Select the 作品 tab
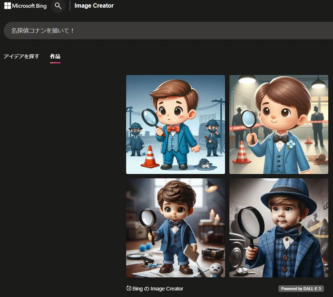This screenshot has height=297, width=333. [x=55, y=56]
